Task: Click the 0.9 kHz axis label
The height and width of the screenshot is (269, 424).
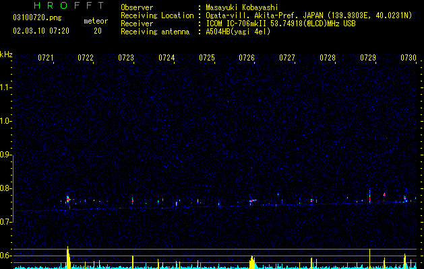Action: coord(5,155)
